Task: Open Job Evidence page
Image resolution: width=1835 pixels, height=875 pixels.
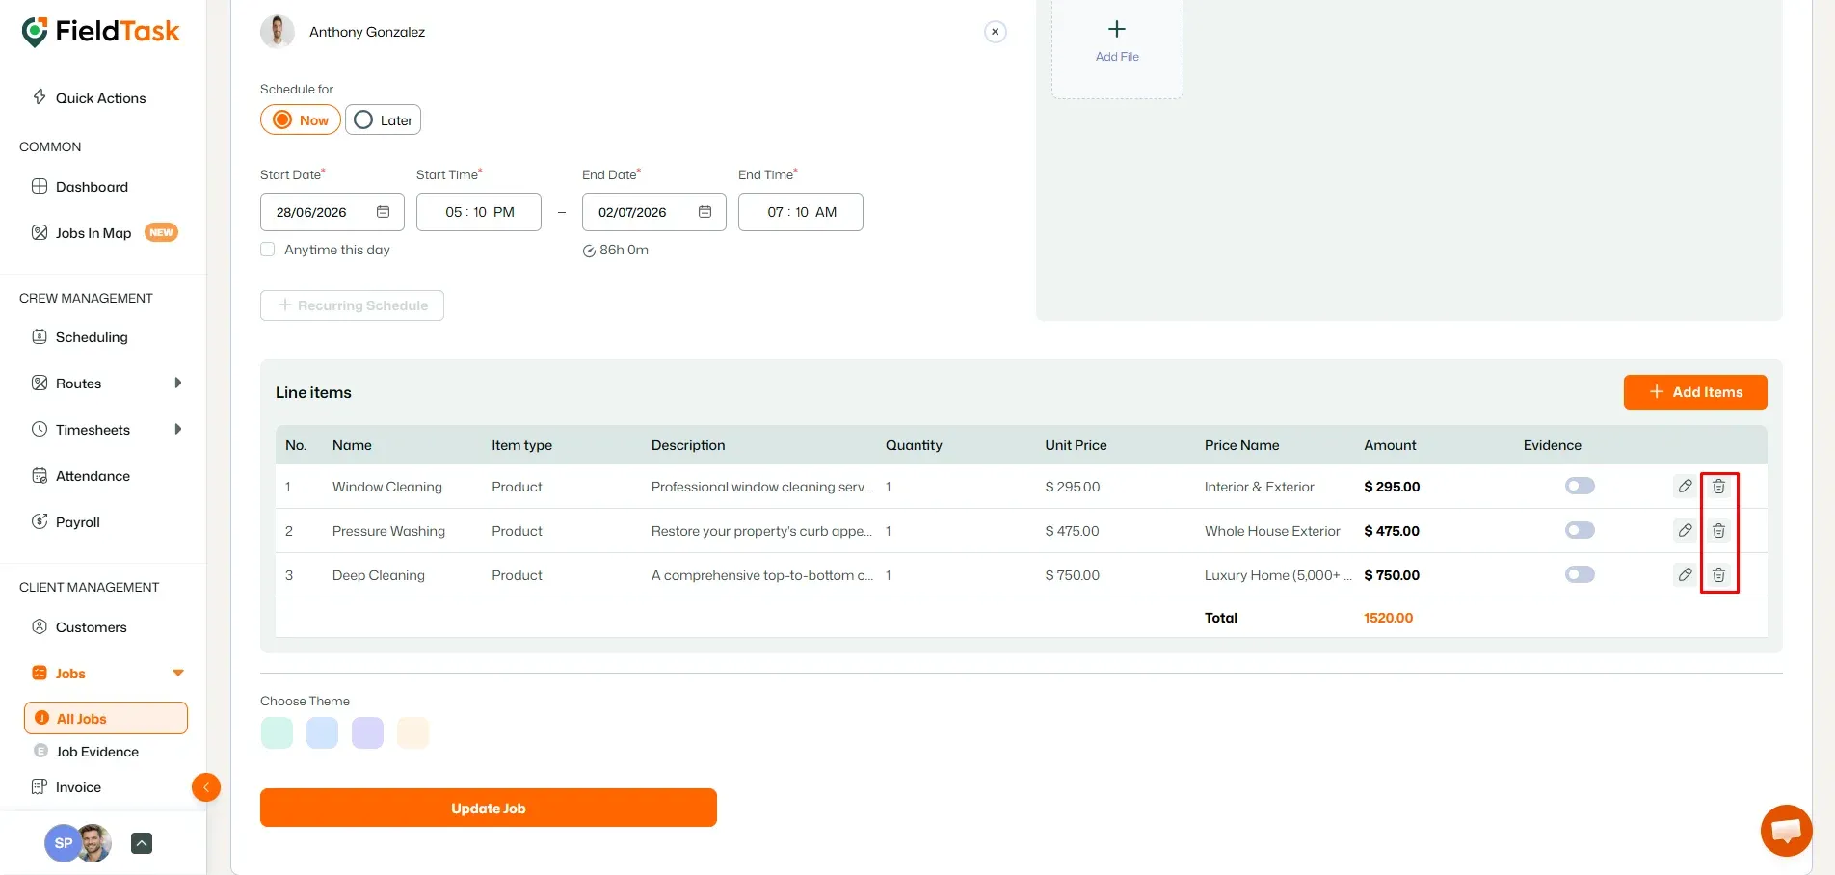Action: click(96, 752)
